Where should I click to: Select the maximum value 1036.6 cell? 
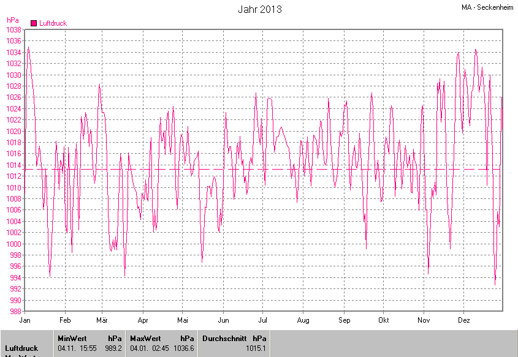183,348
